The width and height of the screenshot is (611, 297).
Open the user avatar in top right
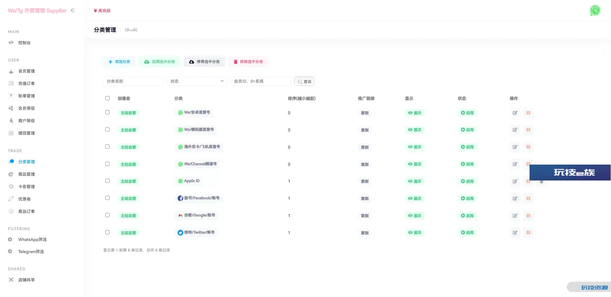[595, 10]
